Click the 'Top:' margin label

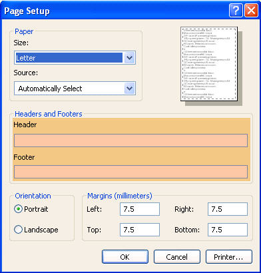click(94, 230)
